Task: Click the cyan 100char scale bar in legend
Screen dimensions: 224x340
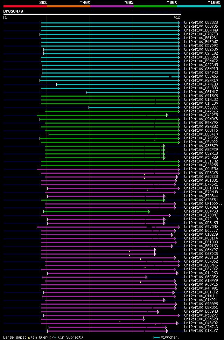Action: 156,338
